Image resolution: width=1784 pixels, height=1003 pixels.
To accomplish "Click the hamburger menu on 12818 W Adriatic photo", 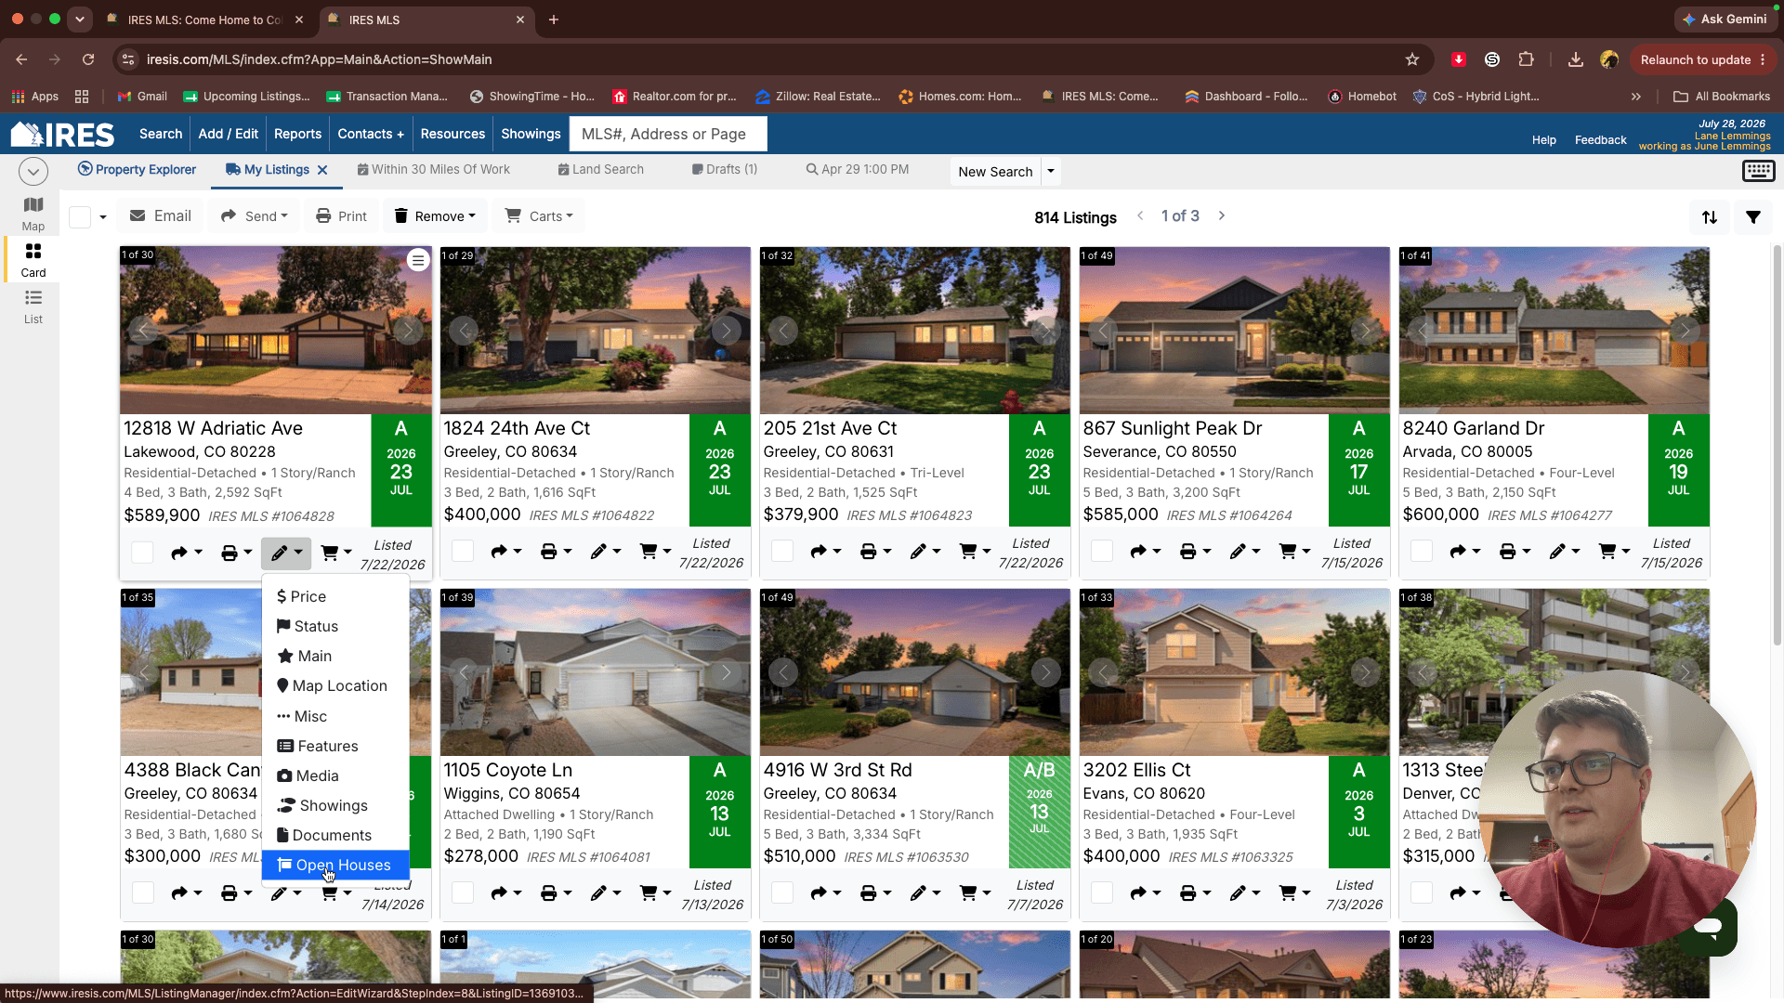I will [x=418, y=260].
